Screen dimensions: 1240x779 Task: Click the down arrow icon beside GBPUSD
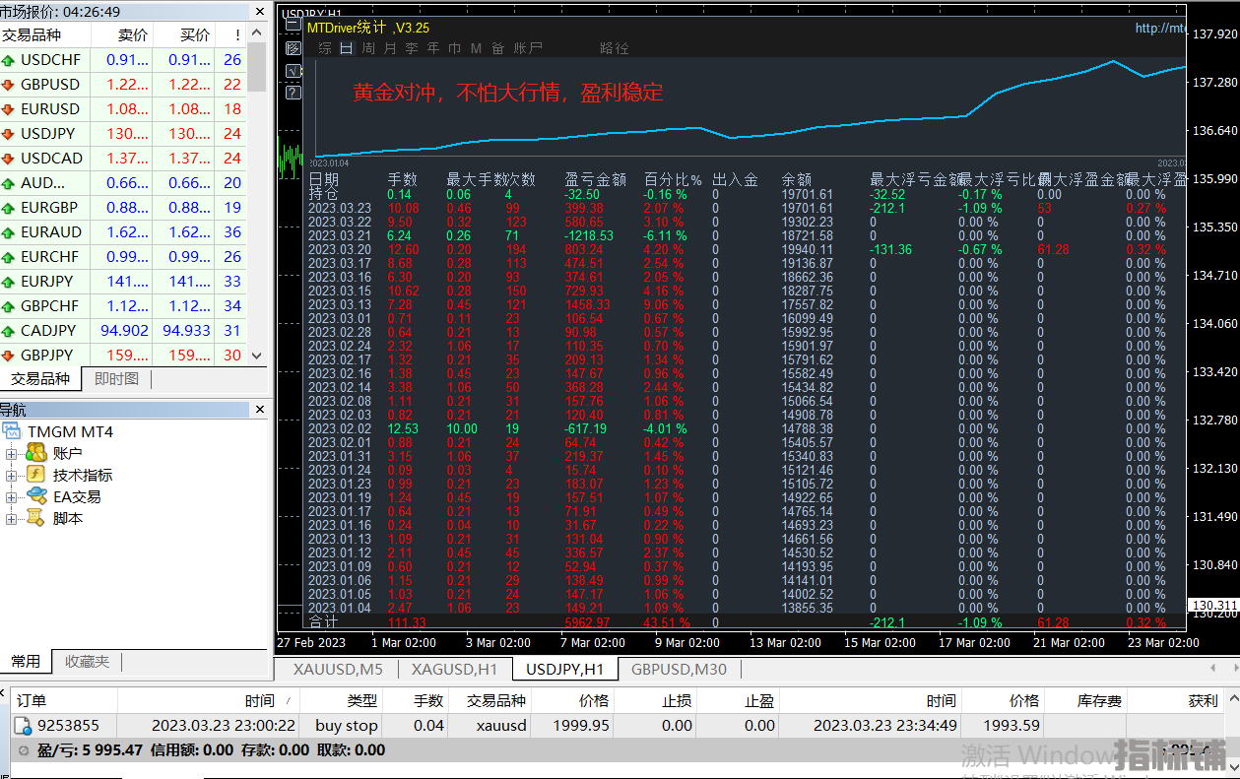pyautogui.click(x=9, y=85)
